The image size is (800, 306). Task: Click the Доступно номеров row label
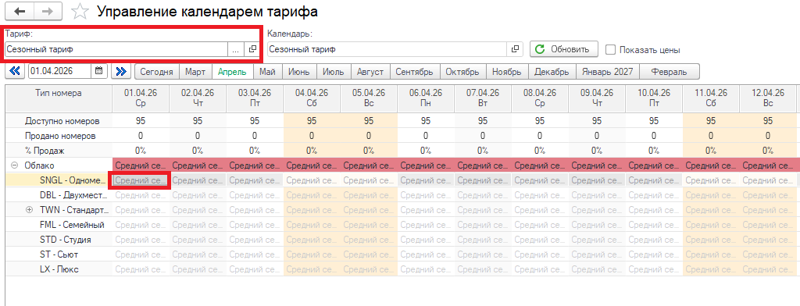(x=62, y=121)
